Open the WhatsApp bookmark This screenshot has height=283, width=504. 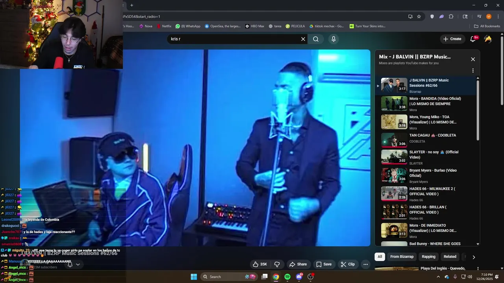tap(188, 26)
